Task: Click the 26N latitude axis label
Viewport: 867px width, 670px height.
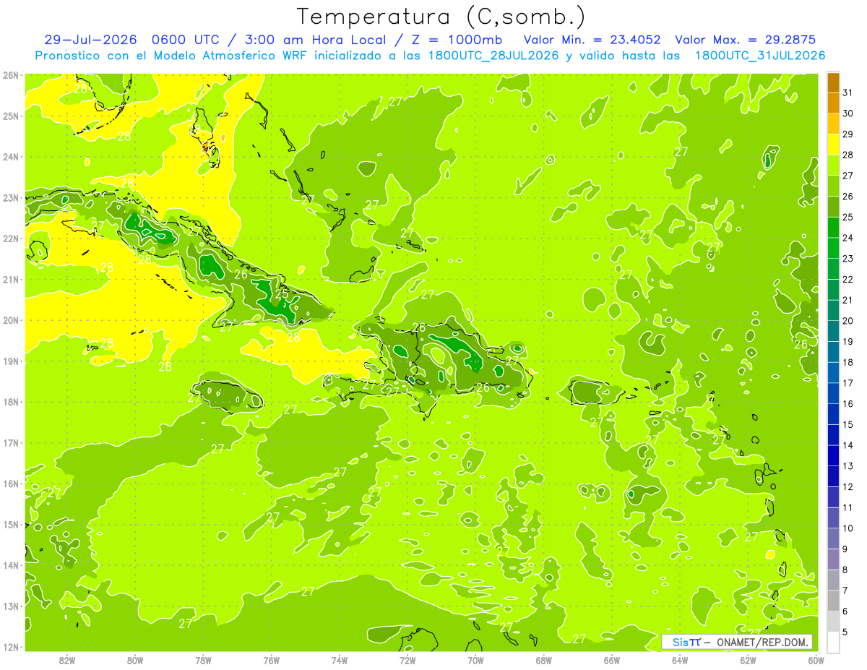Action: click(10, 74)
